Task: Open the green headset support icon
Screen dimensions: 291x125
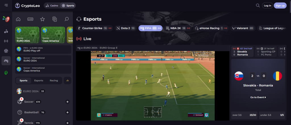Action: [x=6, y=73]
